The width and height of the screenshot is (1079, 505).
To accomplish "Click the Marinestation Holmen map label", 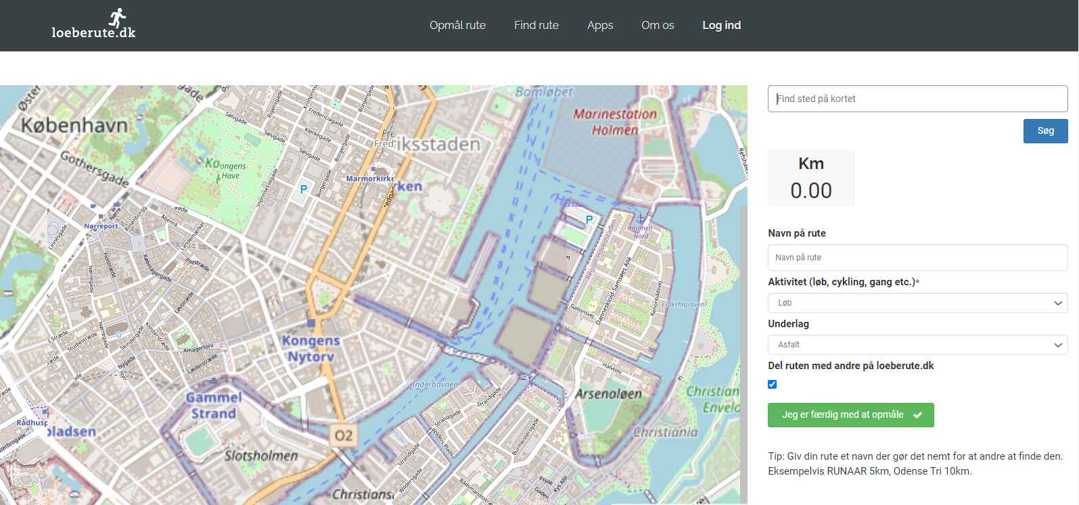I will pos(615,122).
